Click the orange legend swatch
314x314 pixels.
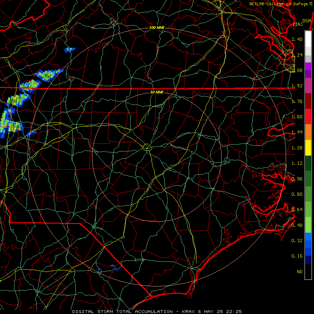[308, 132]
